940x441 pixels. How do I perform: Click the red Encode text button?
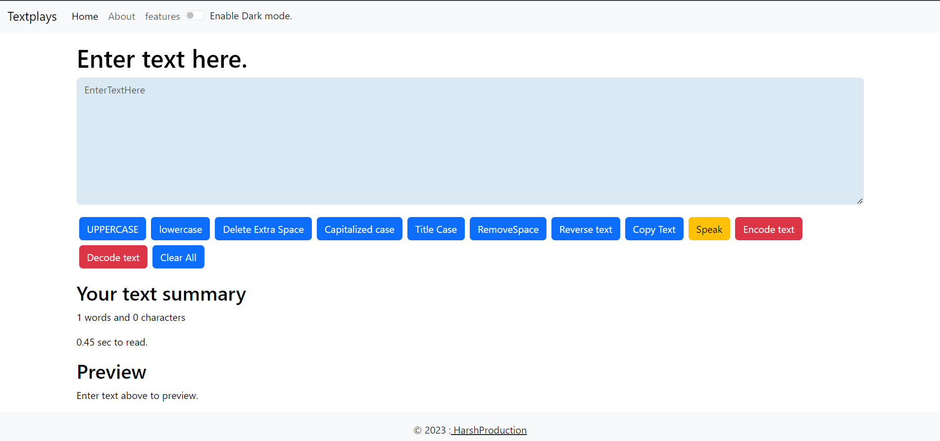(768, 229)
